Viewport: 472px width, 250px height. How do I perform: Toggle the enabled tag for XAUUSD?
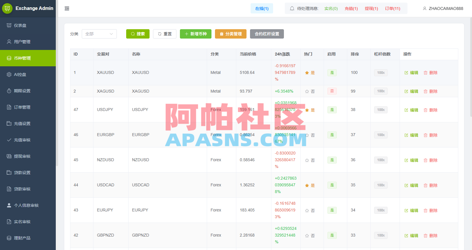pos(332,72)
